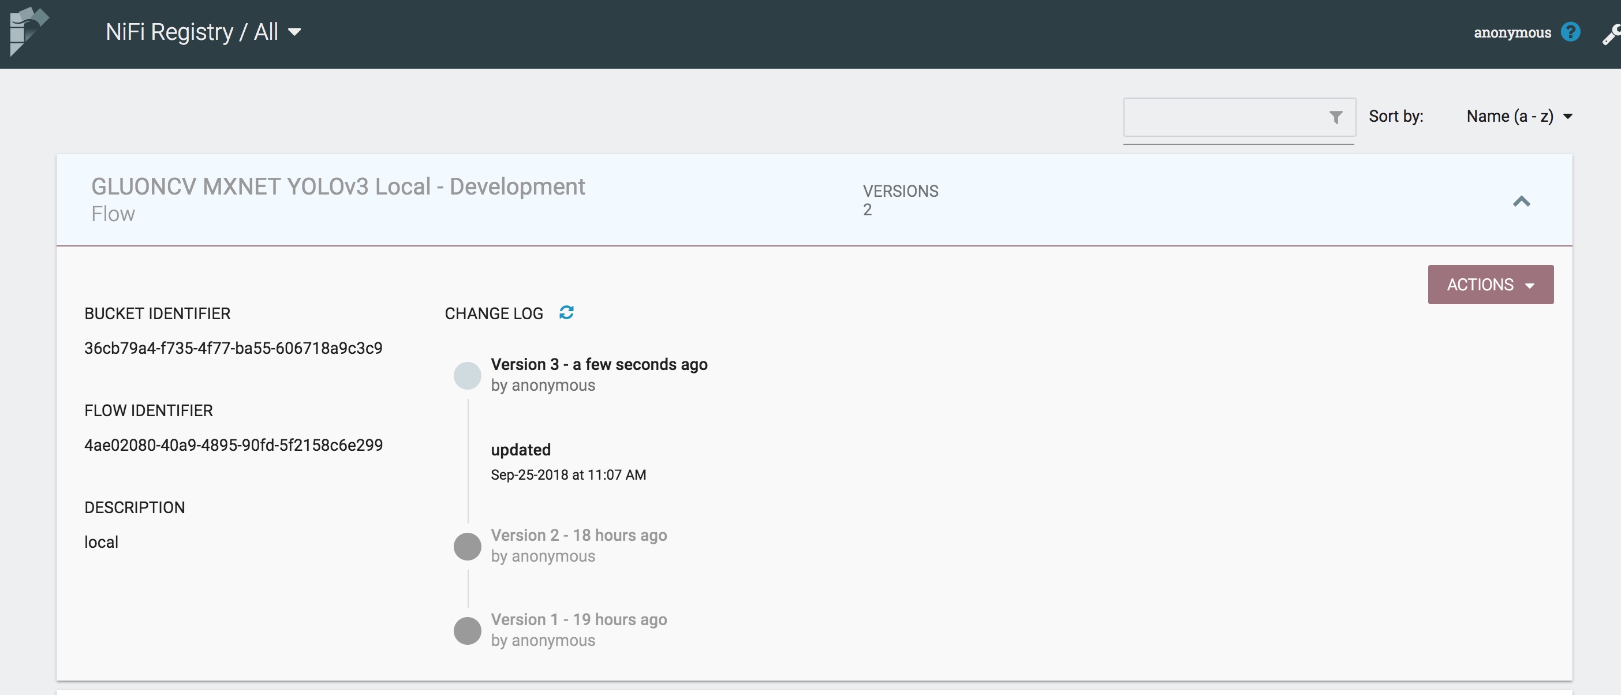The image size is (1621, 695).
Task: Refresh the change log
Action: point(566,313)
